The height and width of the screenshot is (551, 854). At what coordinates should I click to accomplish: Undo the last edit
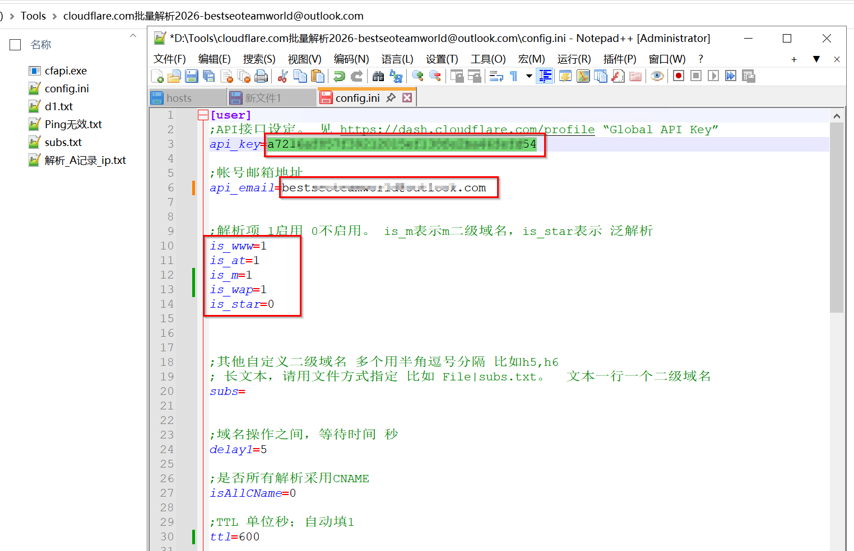click(x=340, y=76)
